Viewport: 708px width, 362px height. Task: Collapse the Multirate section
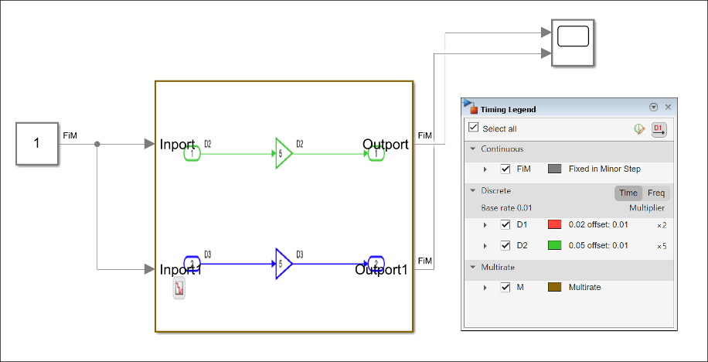click(473, 267)
